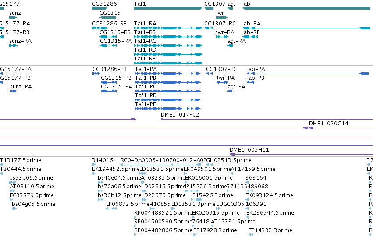373x237 pixels.
Task: Select the CG1315-RA transcript
Action: (108, 46)
